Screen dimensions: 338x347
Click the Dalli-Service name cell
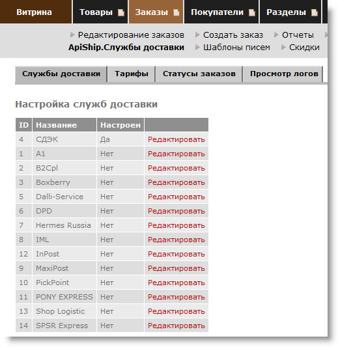(x=64, y=197)
